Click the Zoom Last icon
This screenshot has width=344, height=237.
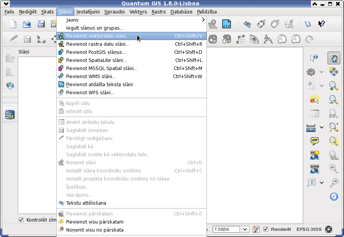pyautogui.click(x=334, y=169)
